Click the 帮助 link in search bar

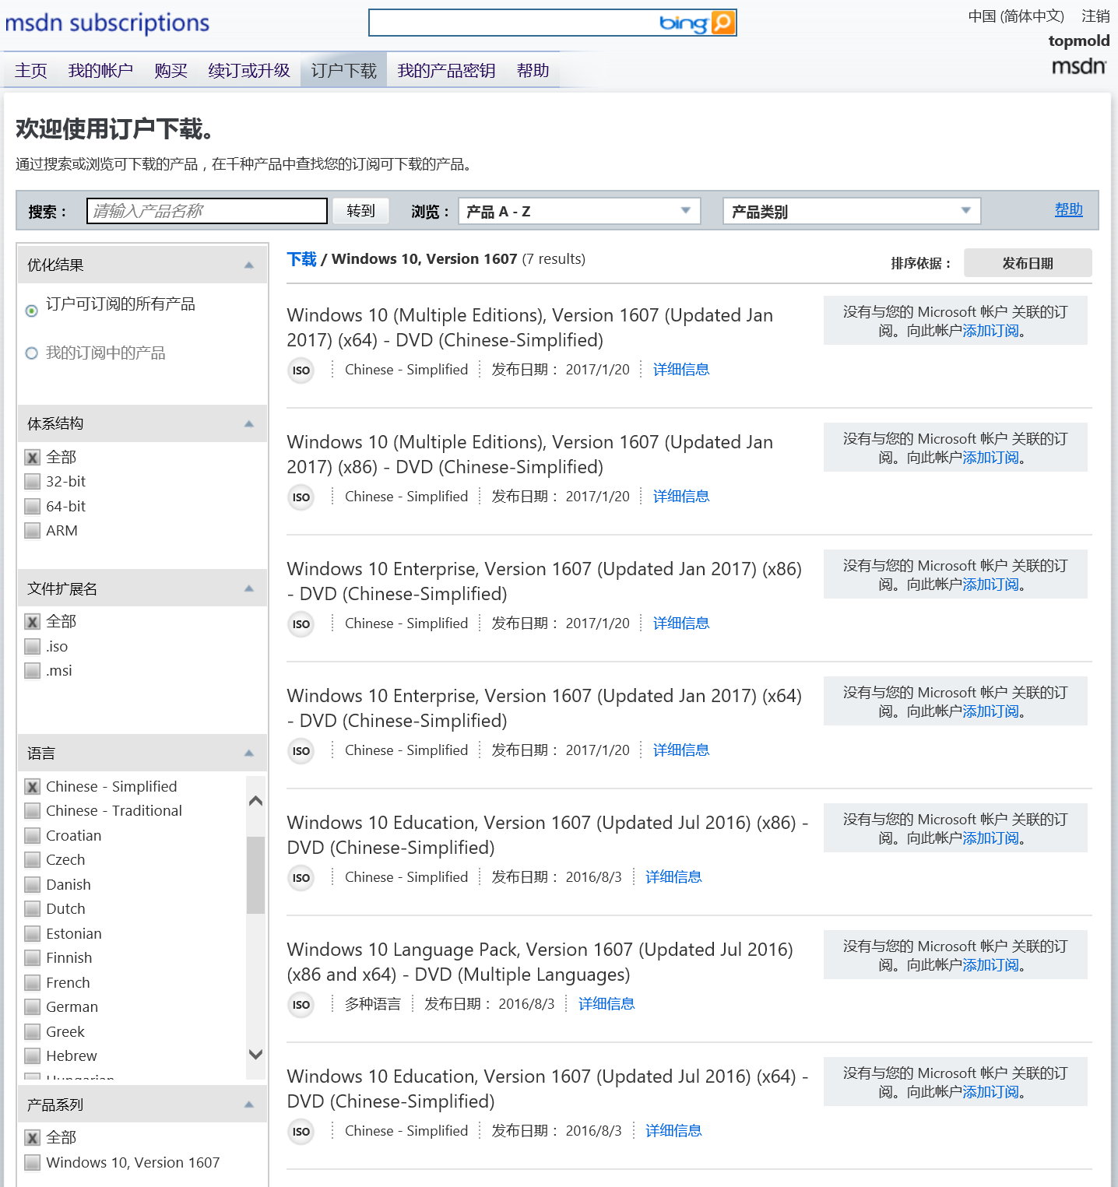pyautogui.click(x=1068, y=209)
